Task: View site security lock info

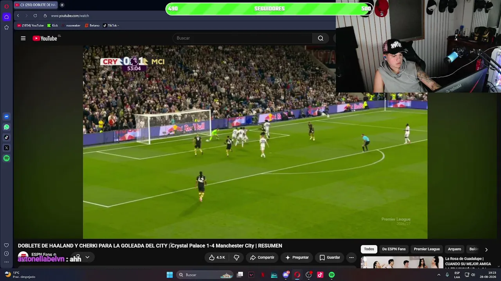Action: (45, 16)
